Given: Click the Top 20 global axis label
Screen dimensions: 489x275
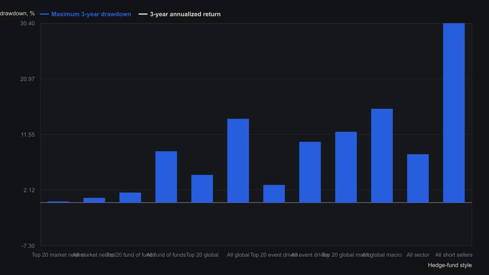Looking at the screenshot, I should [202, 255].
